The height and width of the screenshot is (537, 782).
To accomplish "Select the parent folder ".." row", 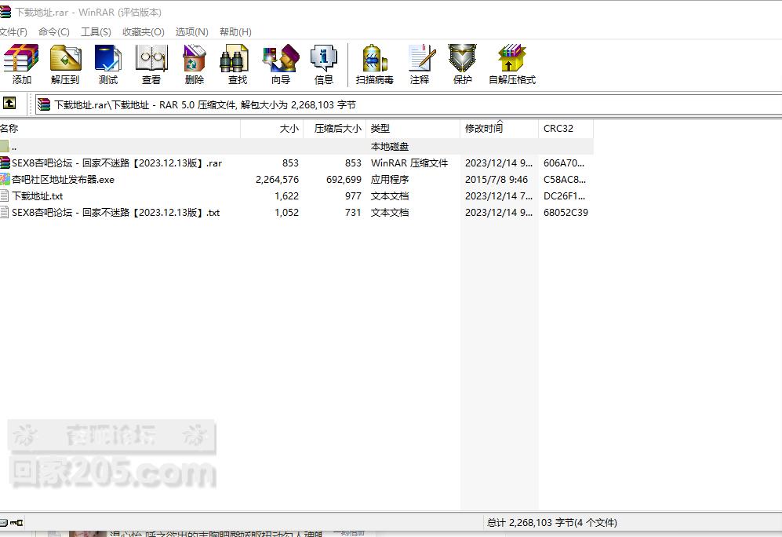I will coord(296,146).
